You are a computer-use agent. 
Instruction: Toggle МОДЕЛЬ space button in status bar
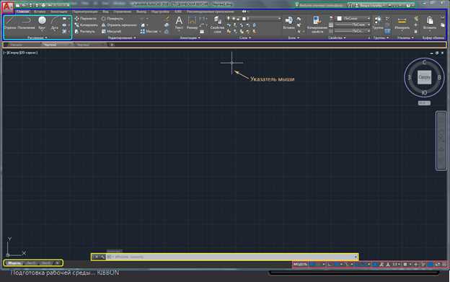tap(300, 264)
